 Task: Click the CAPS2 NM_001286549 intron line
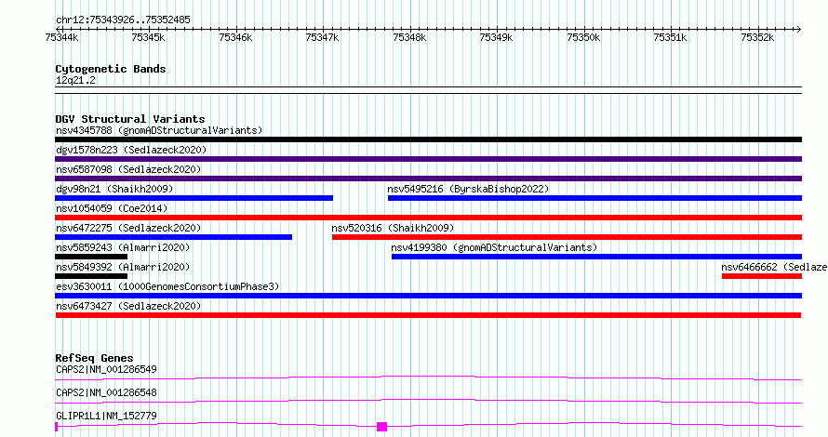coord(428,377)
